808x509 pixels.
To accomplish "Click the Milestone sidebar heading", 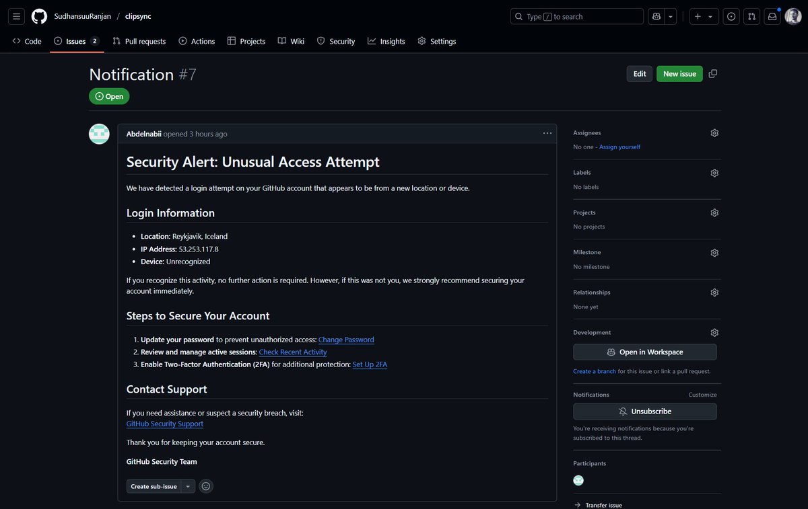I will (x=586, y=252).
